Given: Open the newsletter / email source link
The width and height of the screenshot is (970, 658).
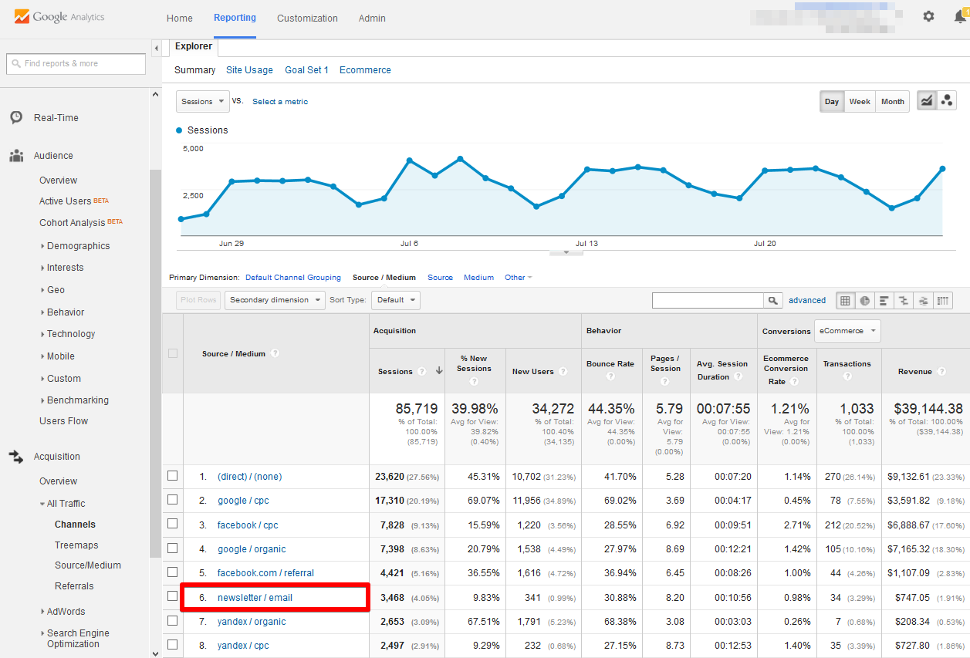Looking at the screenshot, I should tap(255, 598).
